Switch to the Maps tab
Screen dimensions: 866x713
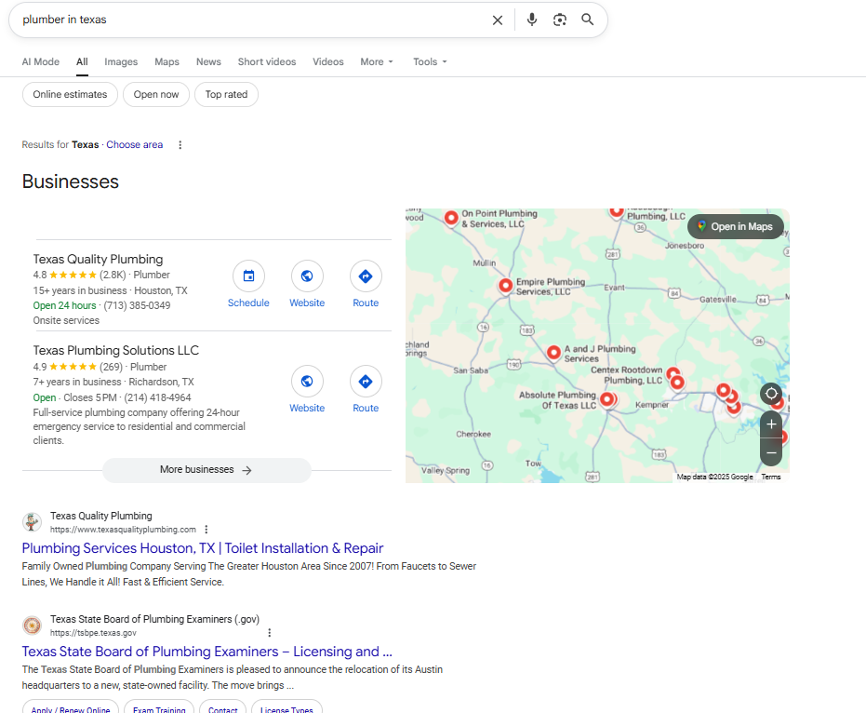point(167,62)
